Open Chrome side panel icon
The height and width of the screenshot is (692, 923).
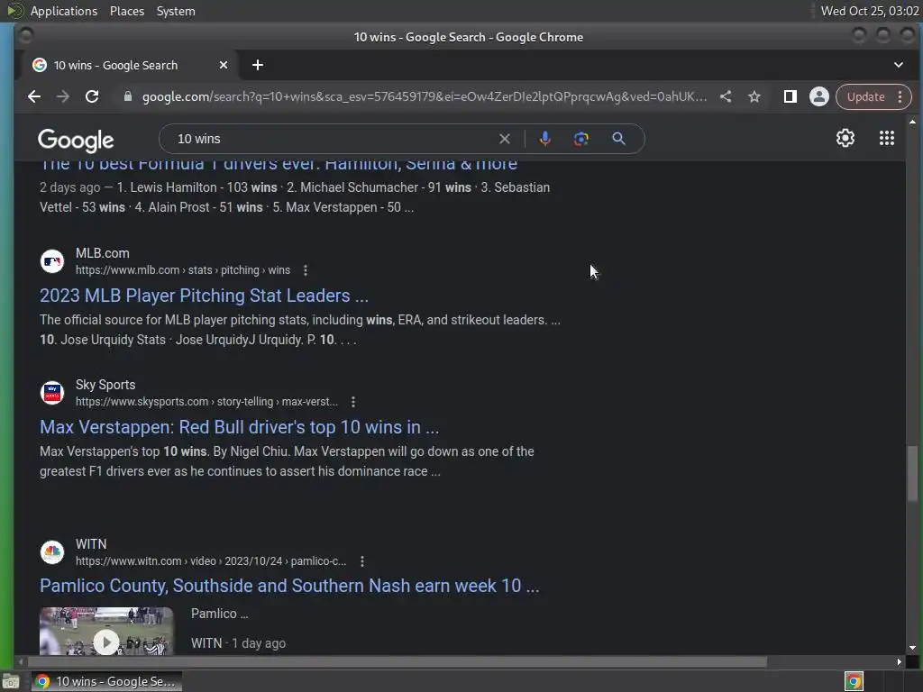click(x=790, y=96)
